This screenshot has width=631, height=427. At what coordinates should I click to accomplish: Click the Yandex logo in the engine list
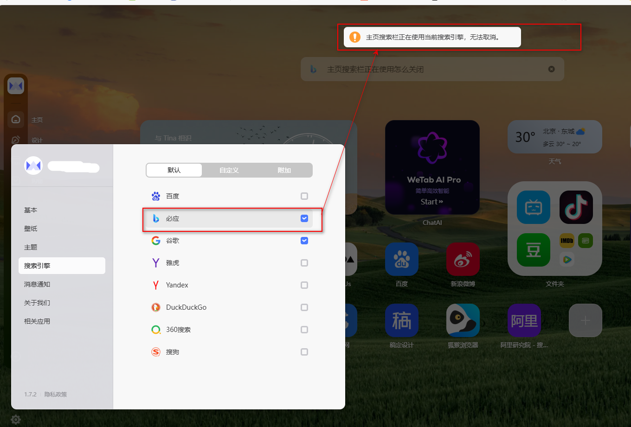pyautogui.click(x=156, y=285)
